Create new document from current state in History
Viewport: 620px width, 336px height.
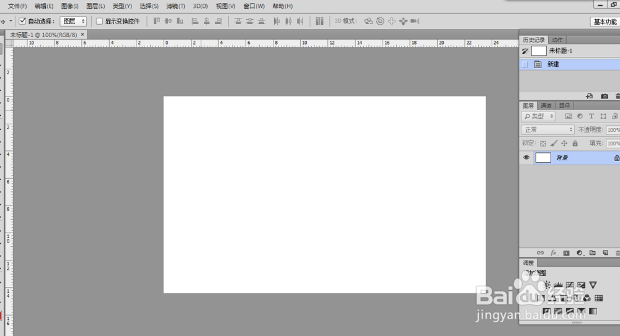tap(589, 96)
